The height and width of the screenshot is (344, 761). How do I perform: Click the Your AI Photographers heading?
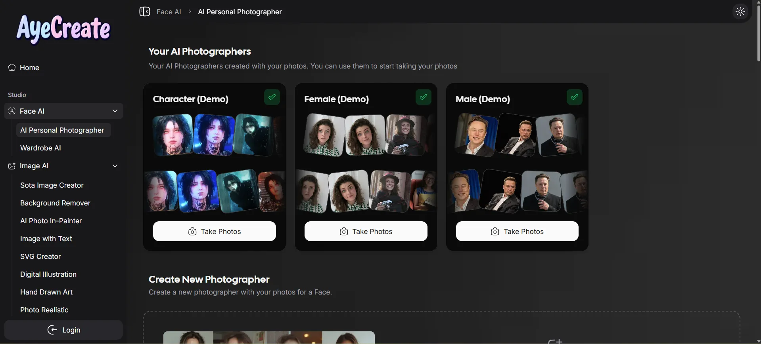point(199,51)
